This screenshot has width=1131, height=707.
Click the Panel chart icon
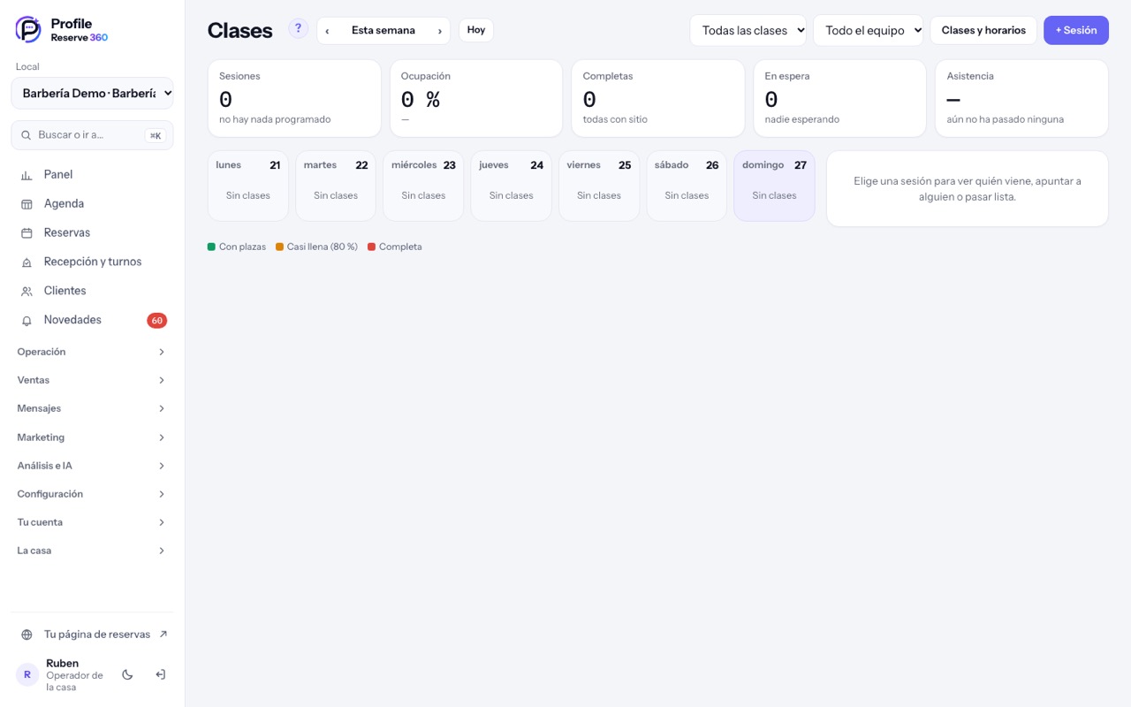27,175
